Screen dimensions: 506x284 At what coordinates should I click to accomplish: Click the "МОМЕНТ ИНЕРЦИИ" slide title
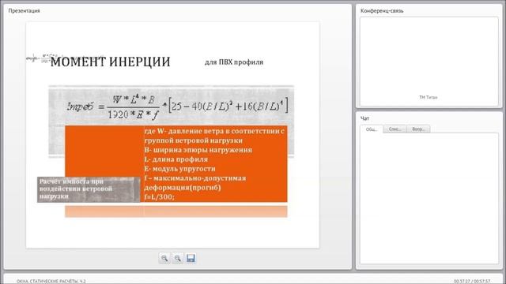coord(111,62)
